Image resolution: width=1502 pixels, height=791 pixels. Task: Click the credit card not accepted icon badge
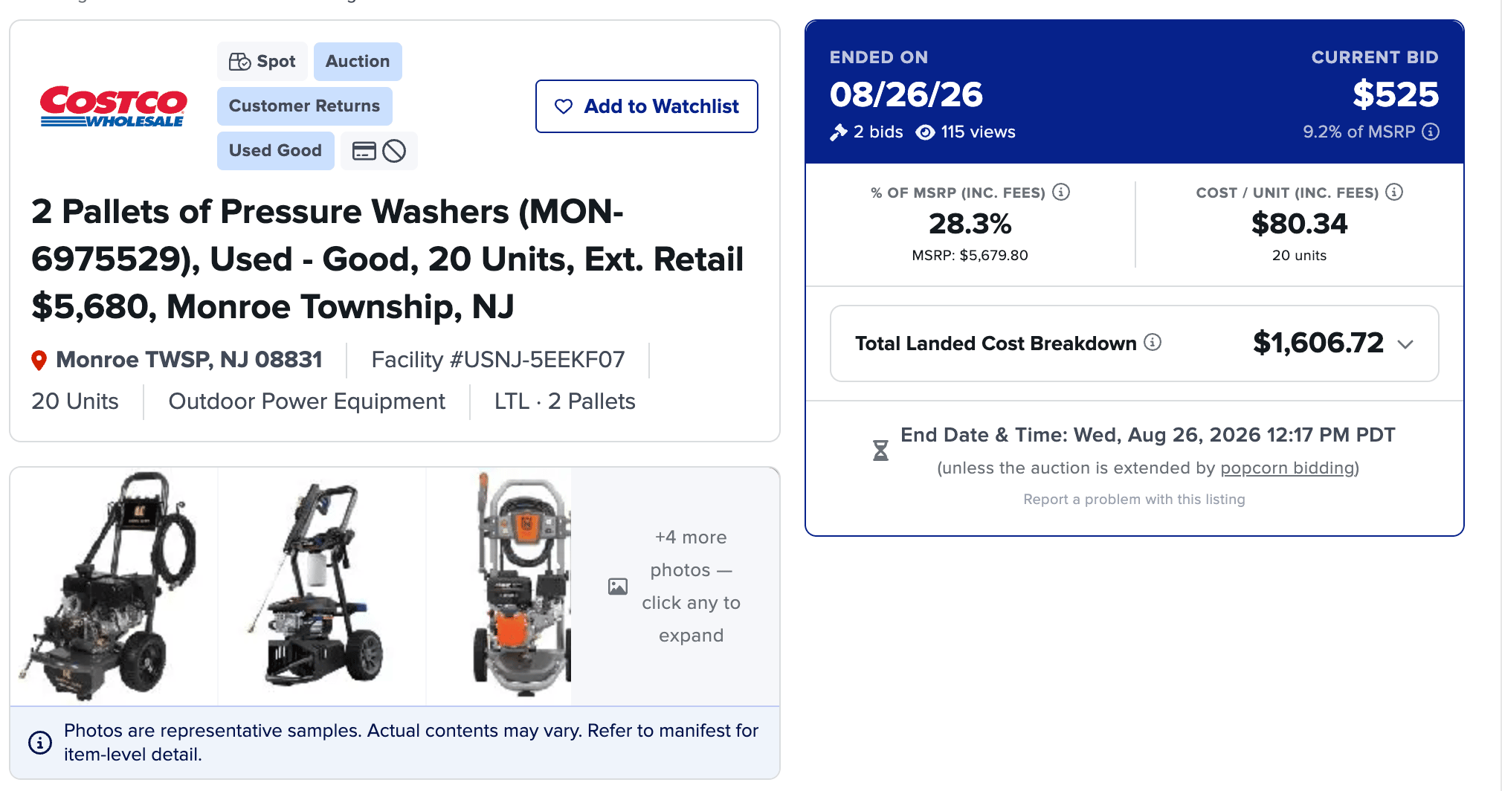pos(378,151)
